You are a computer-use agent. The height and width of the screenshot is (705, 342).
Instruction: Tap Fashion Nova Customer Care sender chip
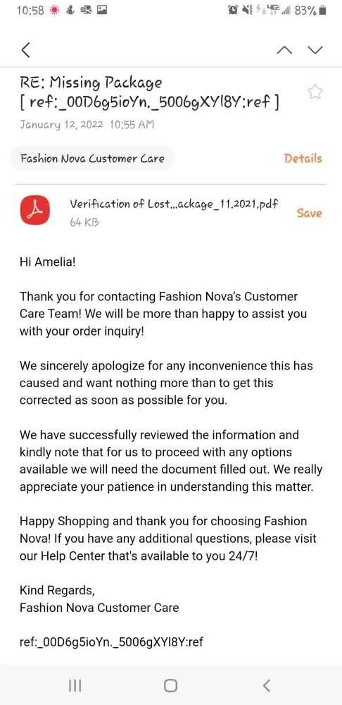click(x=92, y=158)
